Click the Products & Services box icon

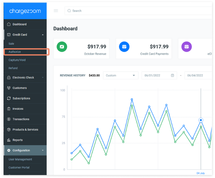coord(9,130)
